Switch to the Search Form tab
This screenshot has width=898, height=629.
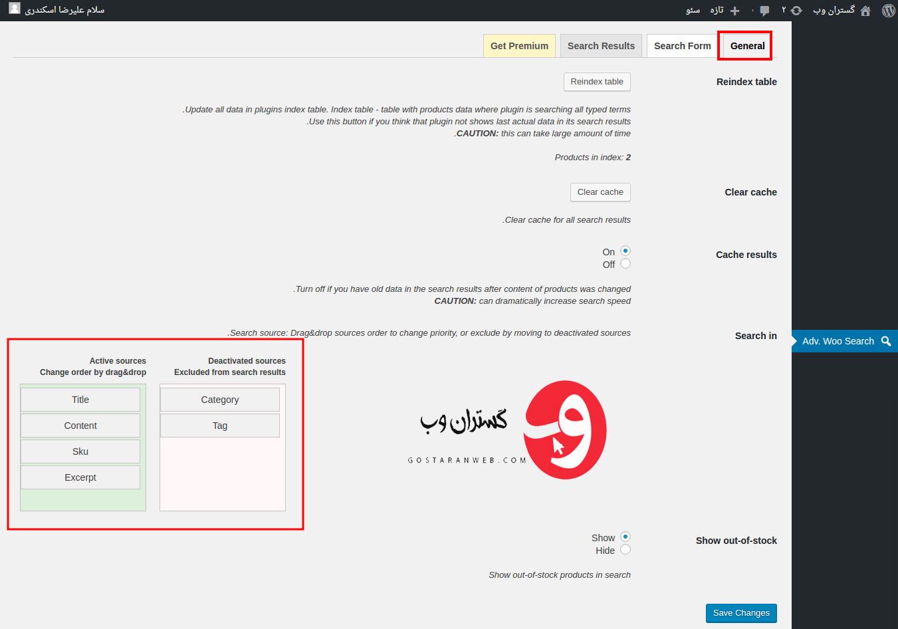[x=682, y=46]
